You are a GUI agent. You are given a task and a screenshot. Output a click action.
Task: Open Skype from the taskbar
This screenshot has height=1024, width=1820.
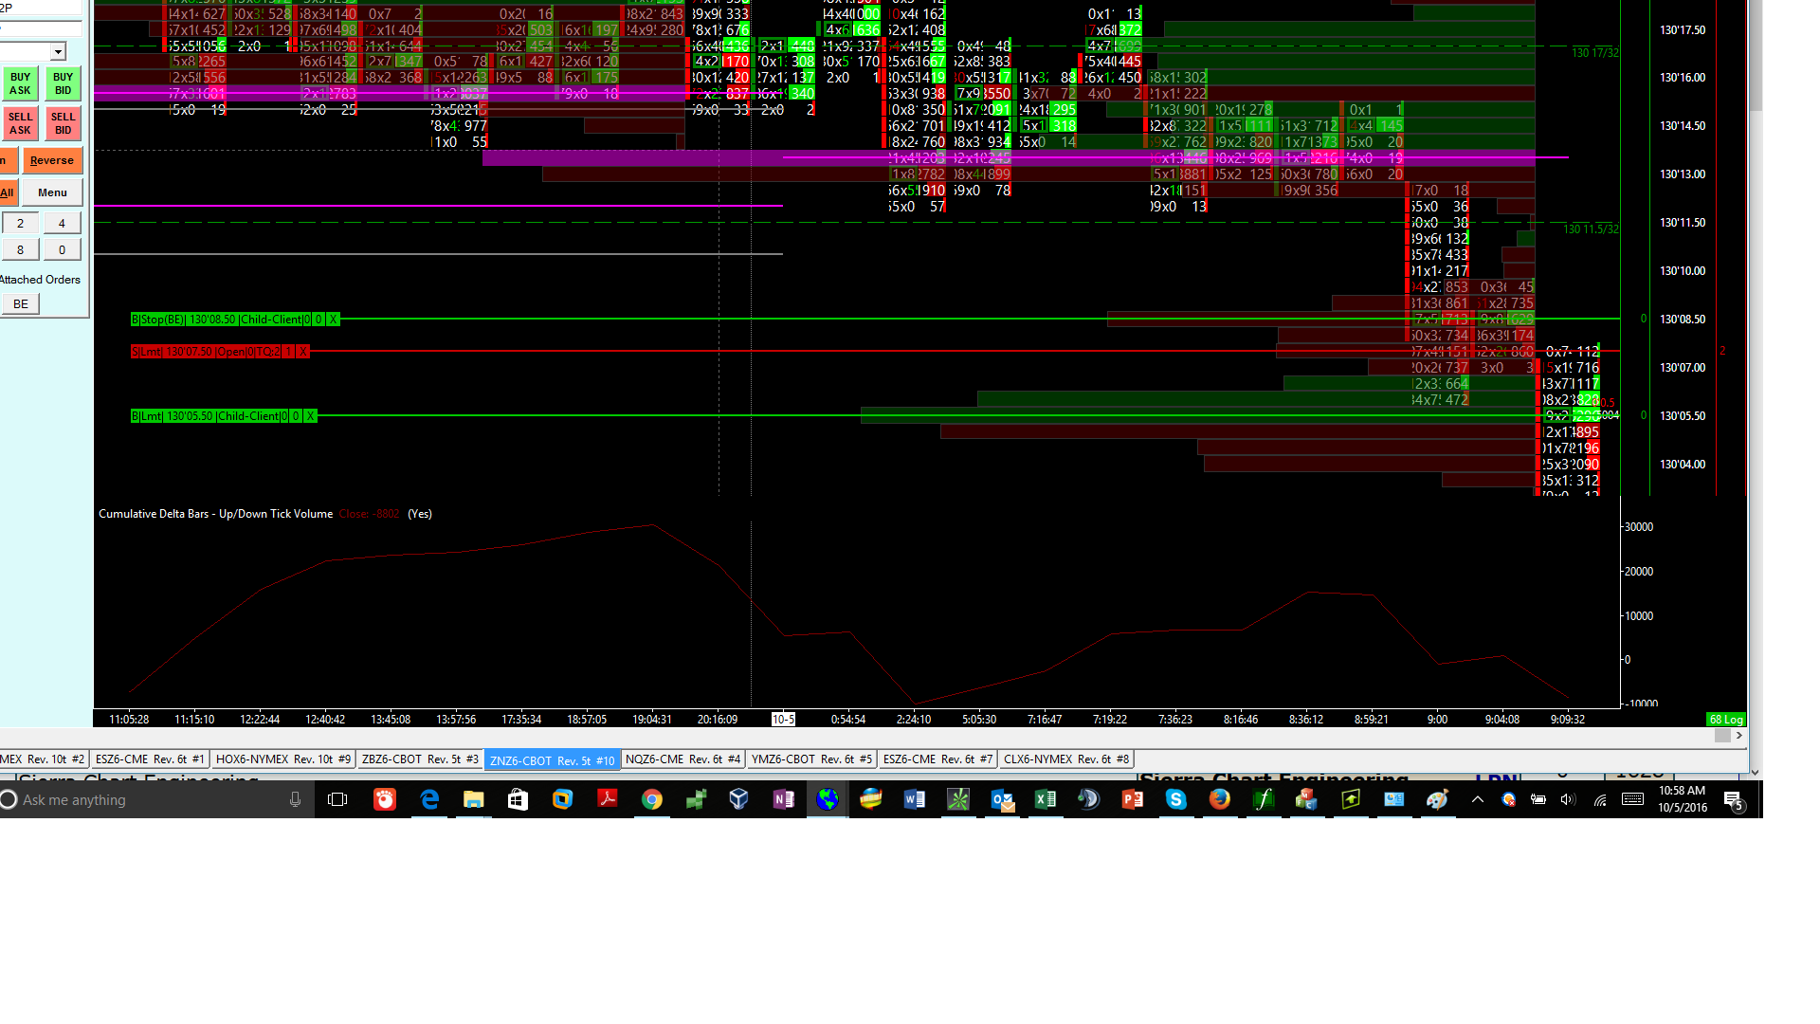point(1175,800)
